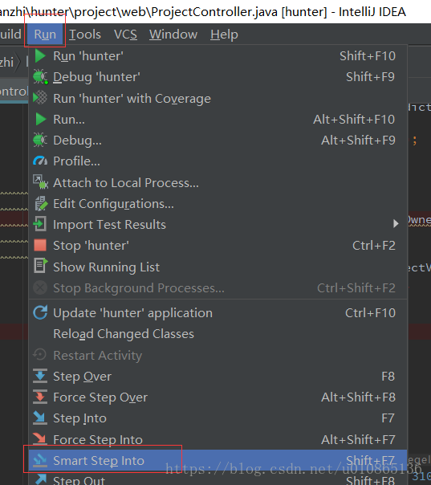Select Step Into entry
Image resolution: width=431 pixels, height=485 pixels.
click(x=218, y=418)
